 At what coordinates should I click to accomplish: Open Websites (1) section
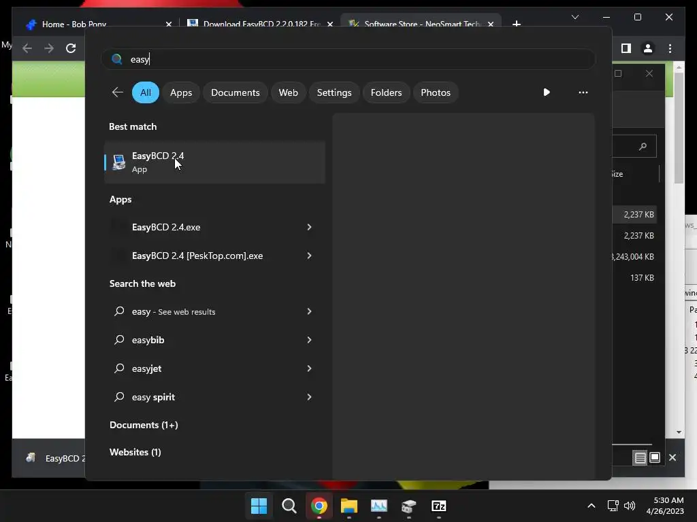tap(135, 452)
